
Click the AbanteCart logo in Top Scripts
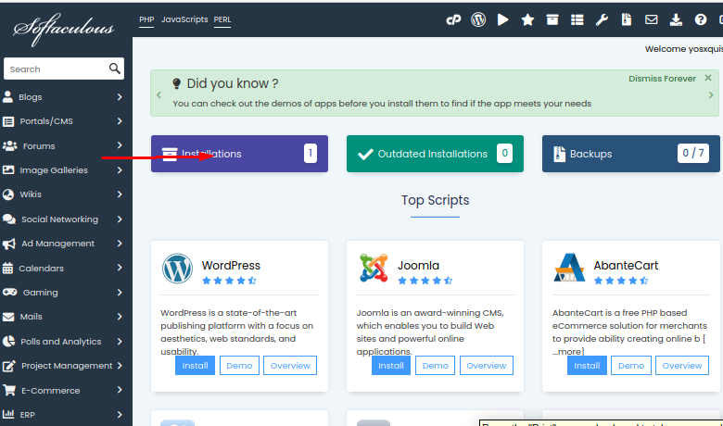click(x=569, y=268)
